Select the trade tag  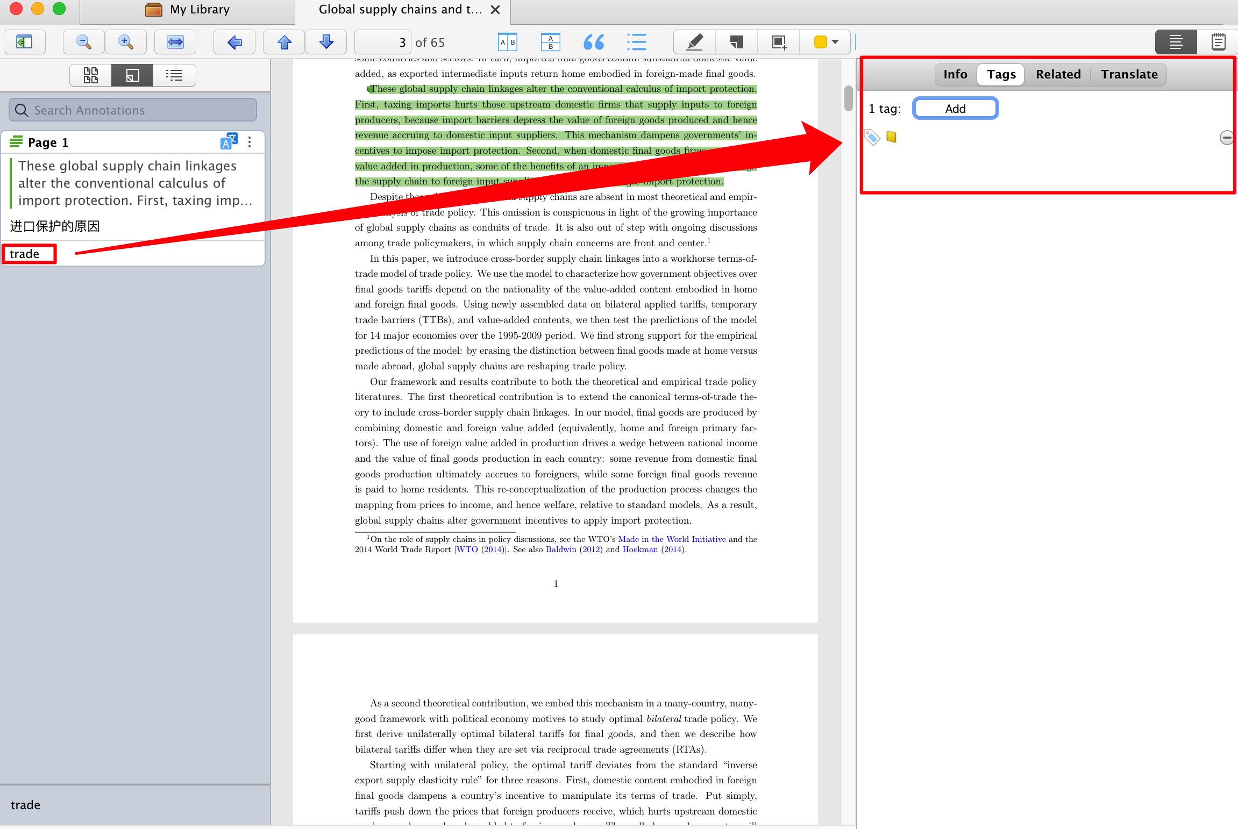click(x=28, y=253)
